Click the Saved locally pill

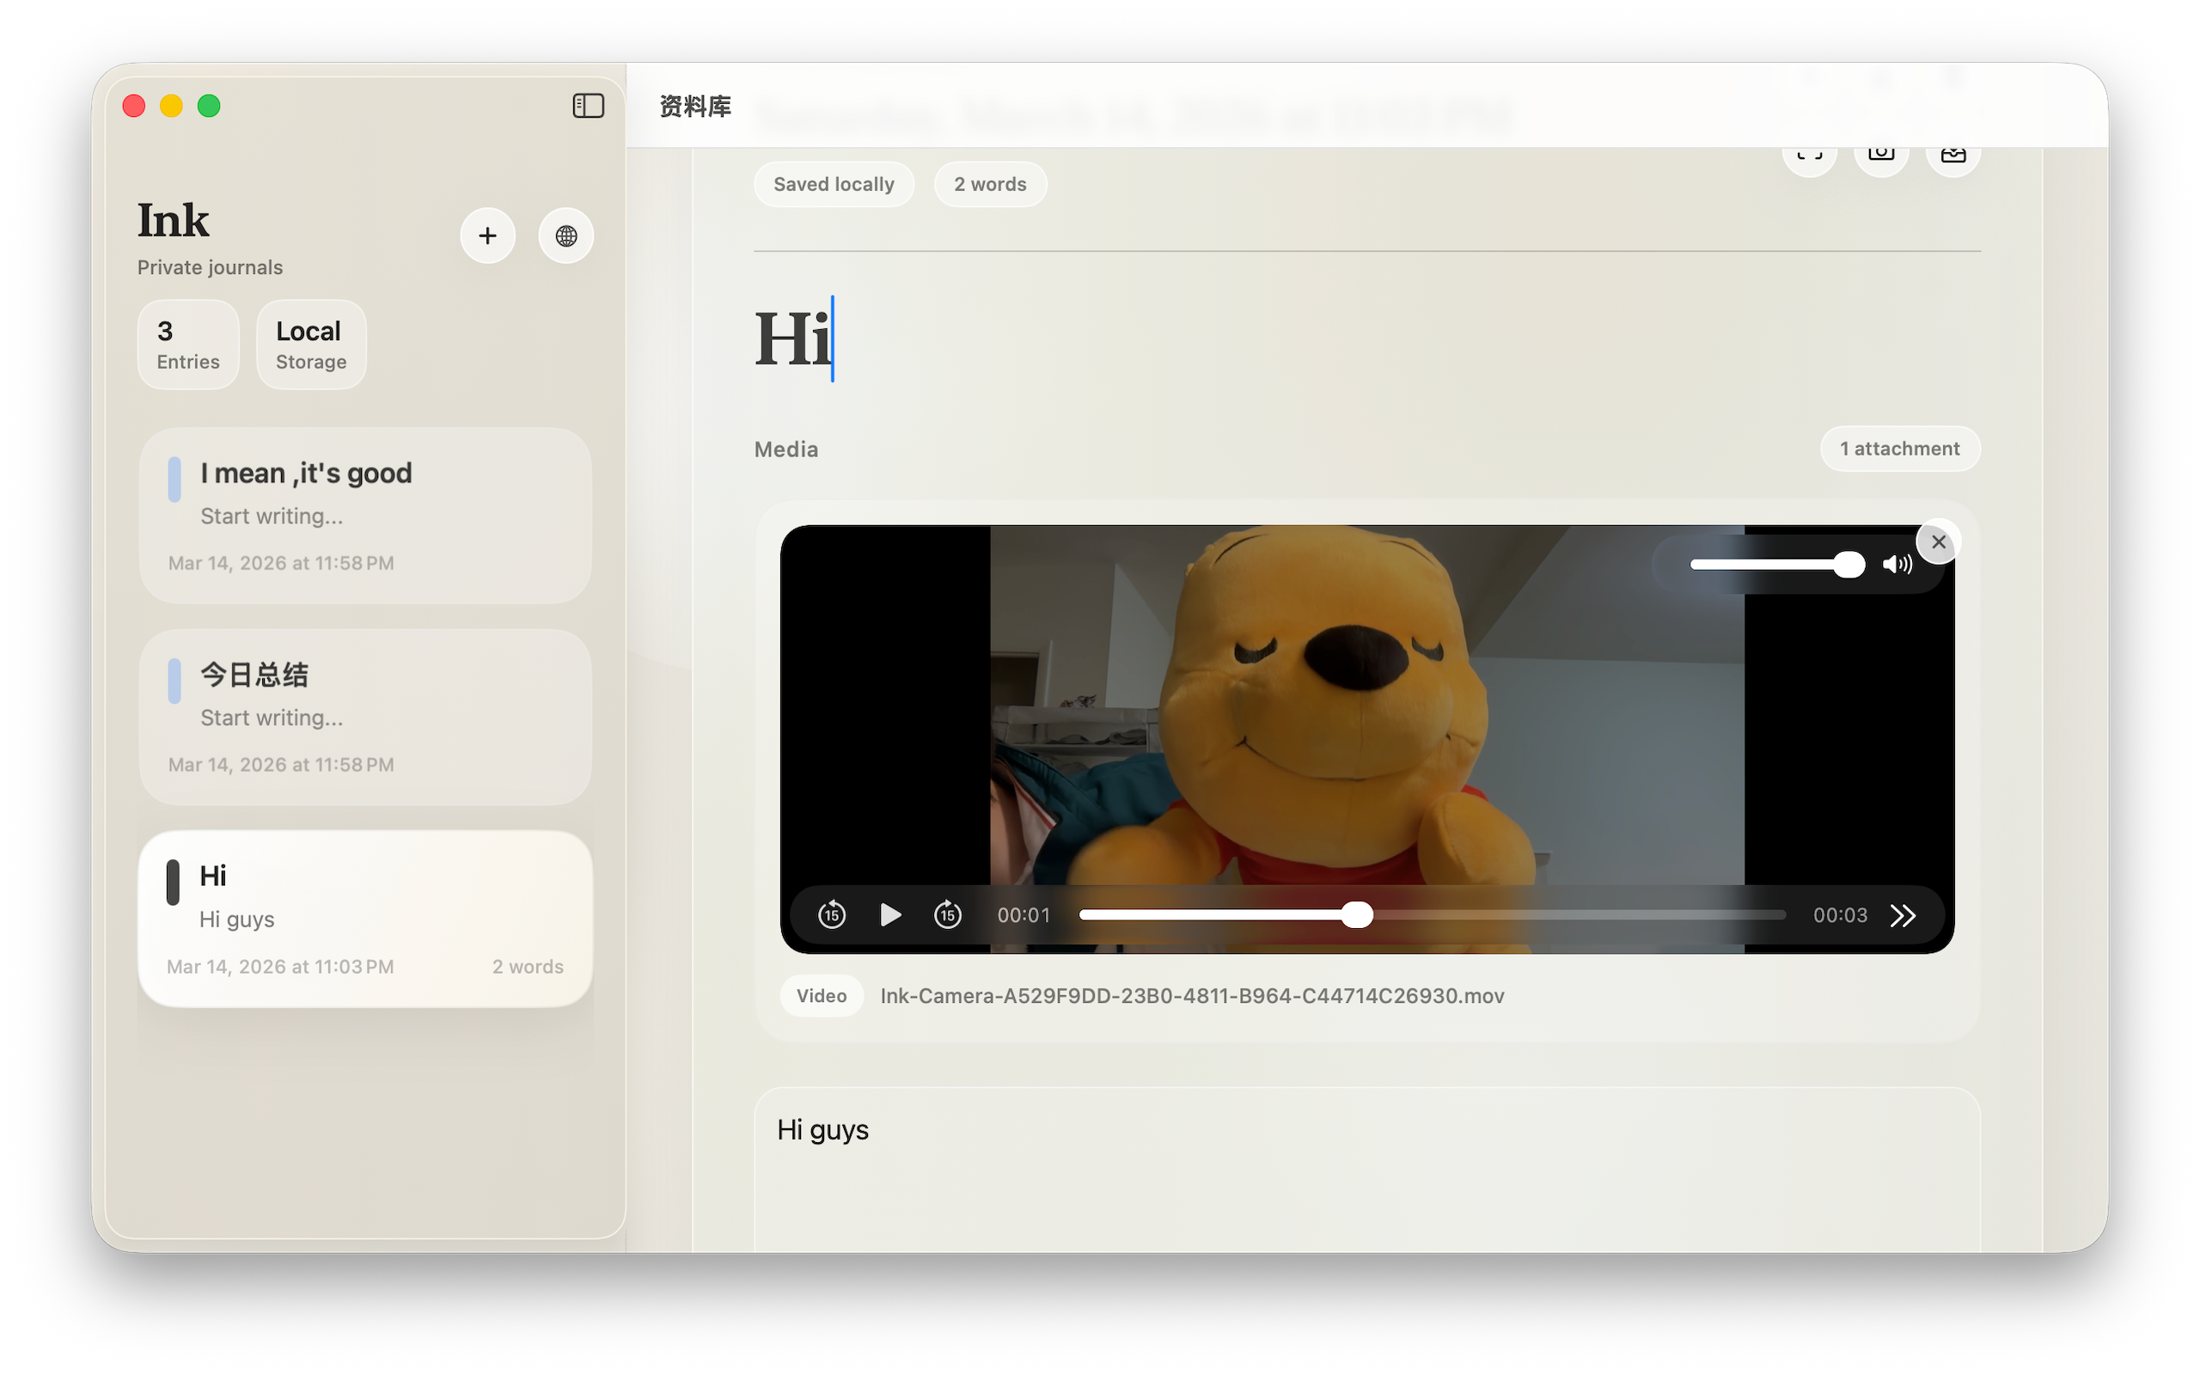click(834, 184)
